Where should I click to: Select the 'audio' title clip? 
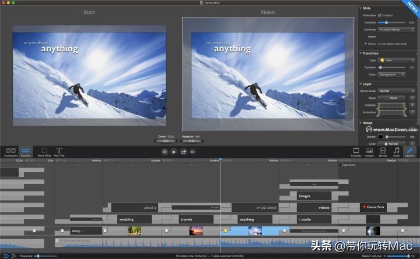(x=314, y=219)
